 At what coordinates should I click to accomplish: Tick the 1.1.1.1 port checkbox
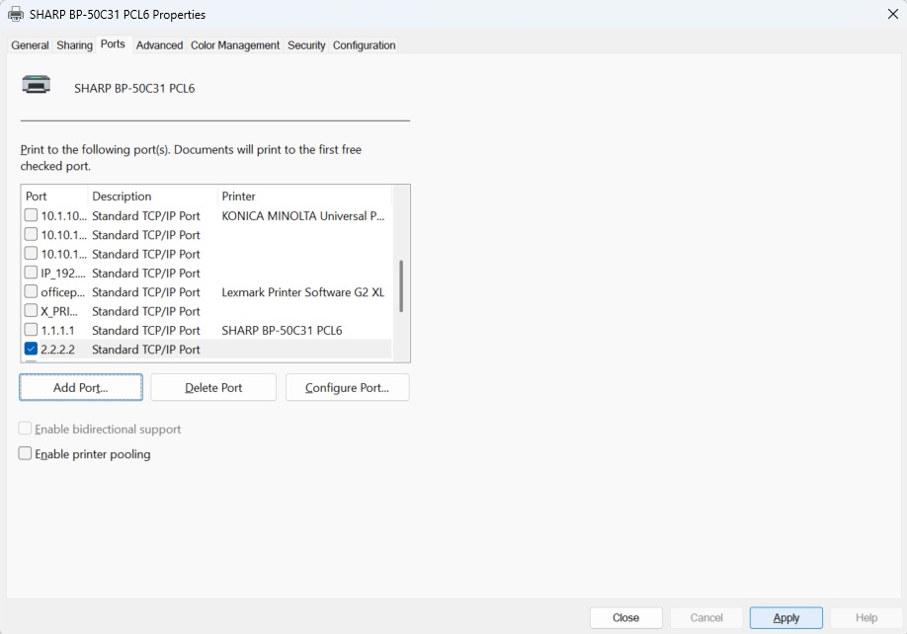(32, 330)
